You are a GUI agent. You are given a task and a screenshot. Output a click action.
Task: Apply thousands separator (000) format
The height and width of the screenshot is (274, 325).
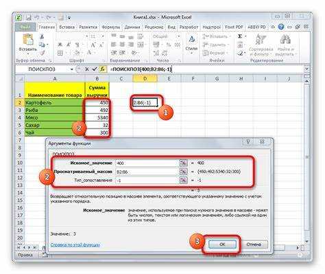click(178, 45)
